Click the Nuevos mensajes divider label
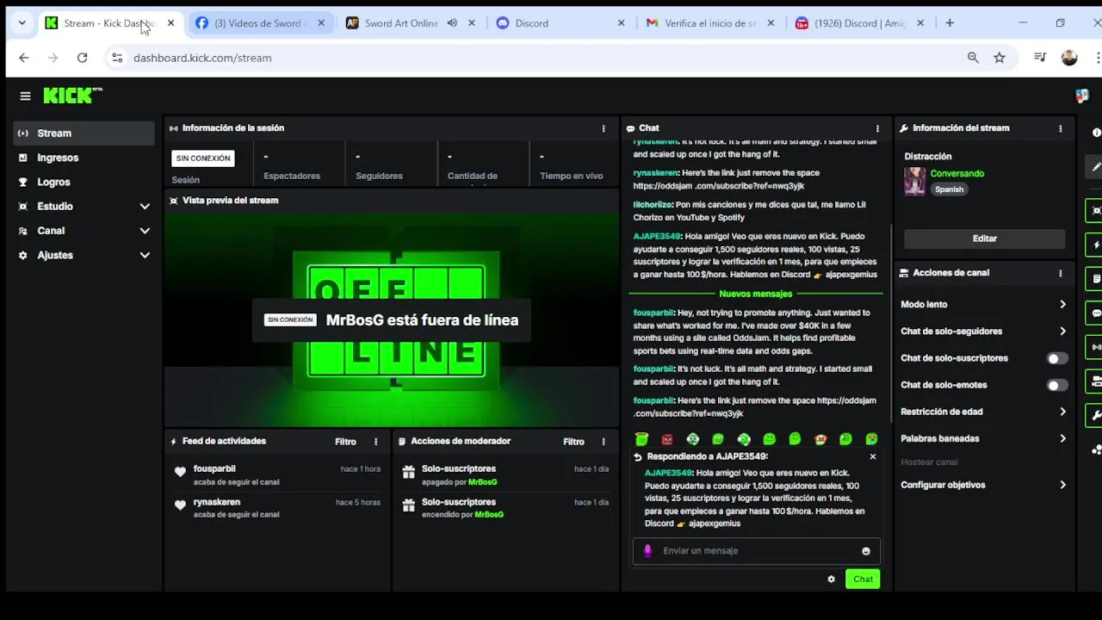 click(x=755, y=294)
